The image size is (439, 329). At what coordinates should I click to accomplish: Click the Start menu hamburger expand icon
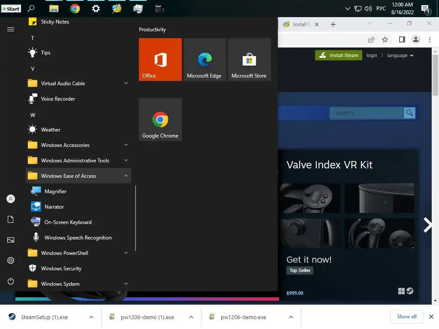pyautogui.click(x=11, y=30)
